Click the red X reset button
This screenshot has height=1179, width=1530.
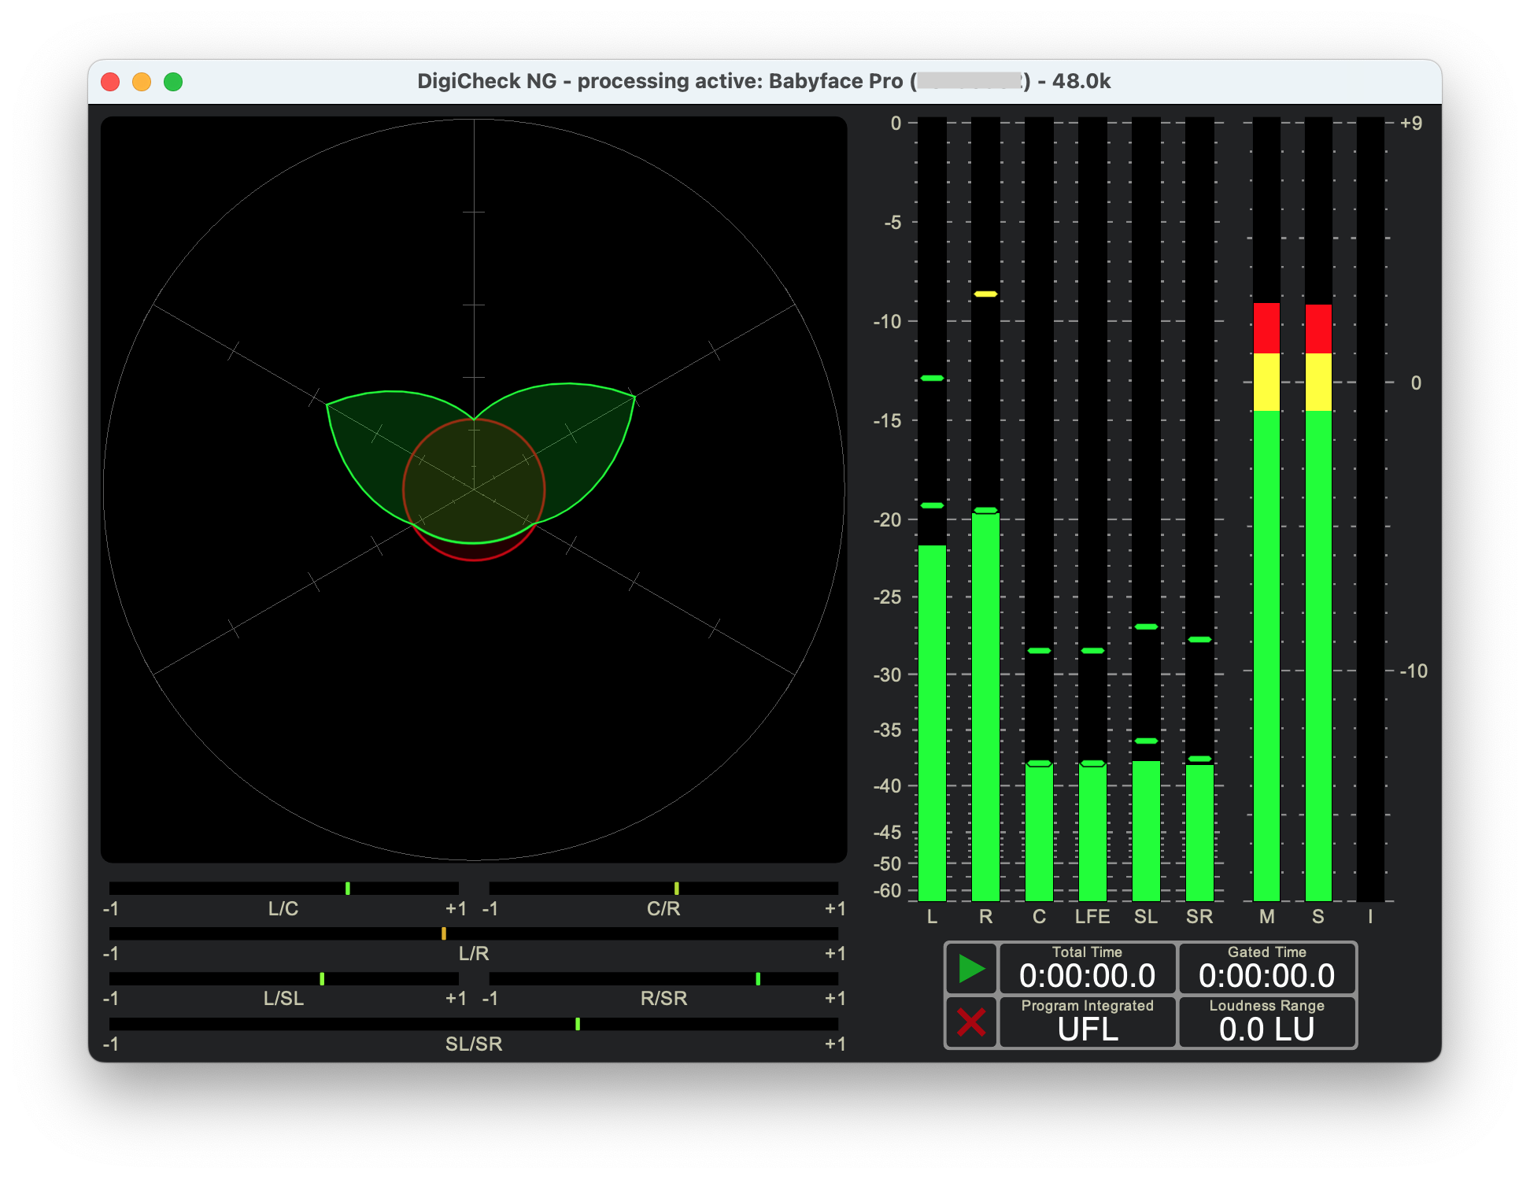point(970,1022)
